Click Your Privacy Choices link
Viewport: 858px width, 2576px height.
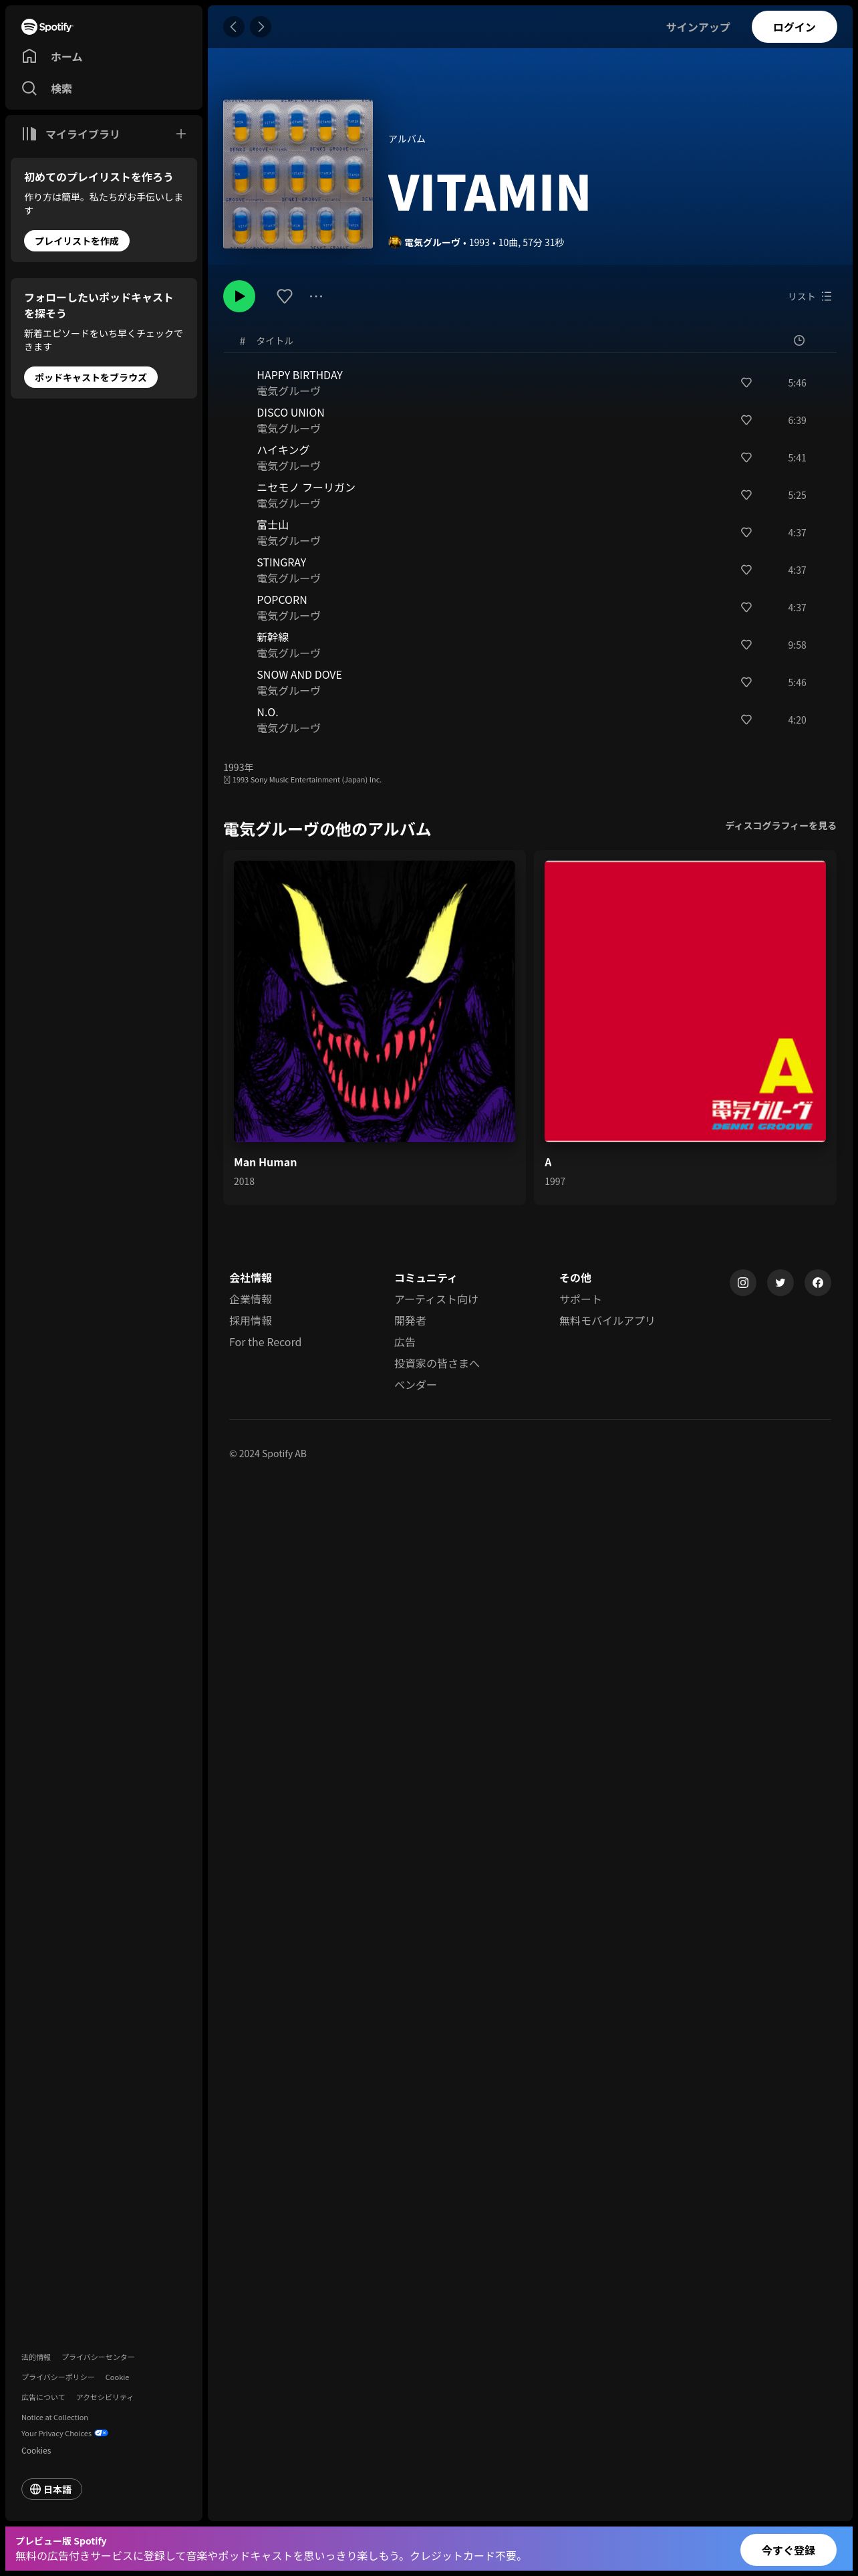pyautogui.click(x=64, y=2434)
